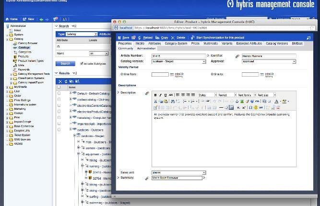The image size is (320, 206).
Task: Open Approval status dropdown
Action: coord(269,61)
